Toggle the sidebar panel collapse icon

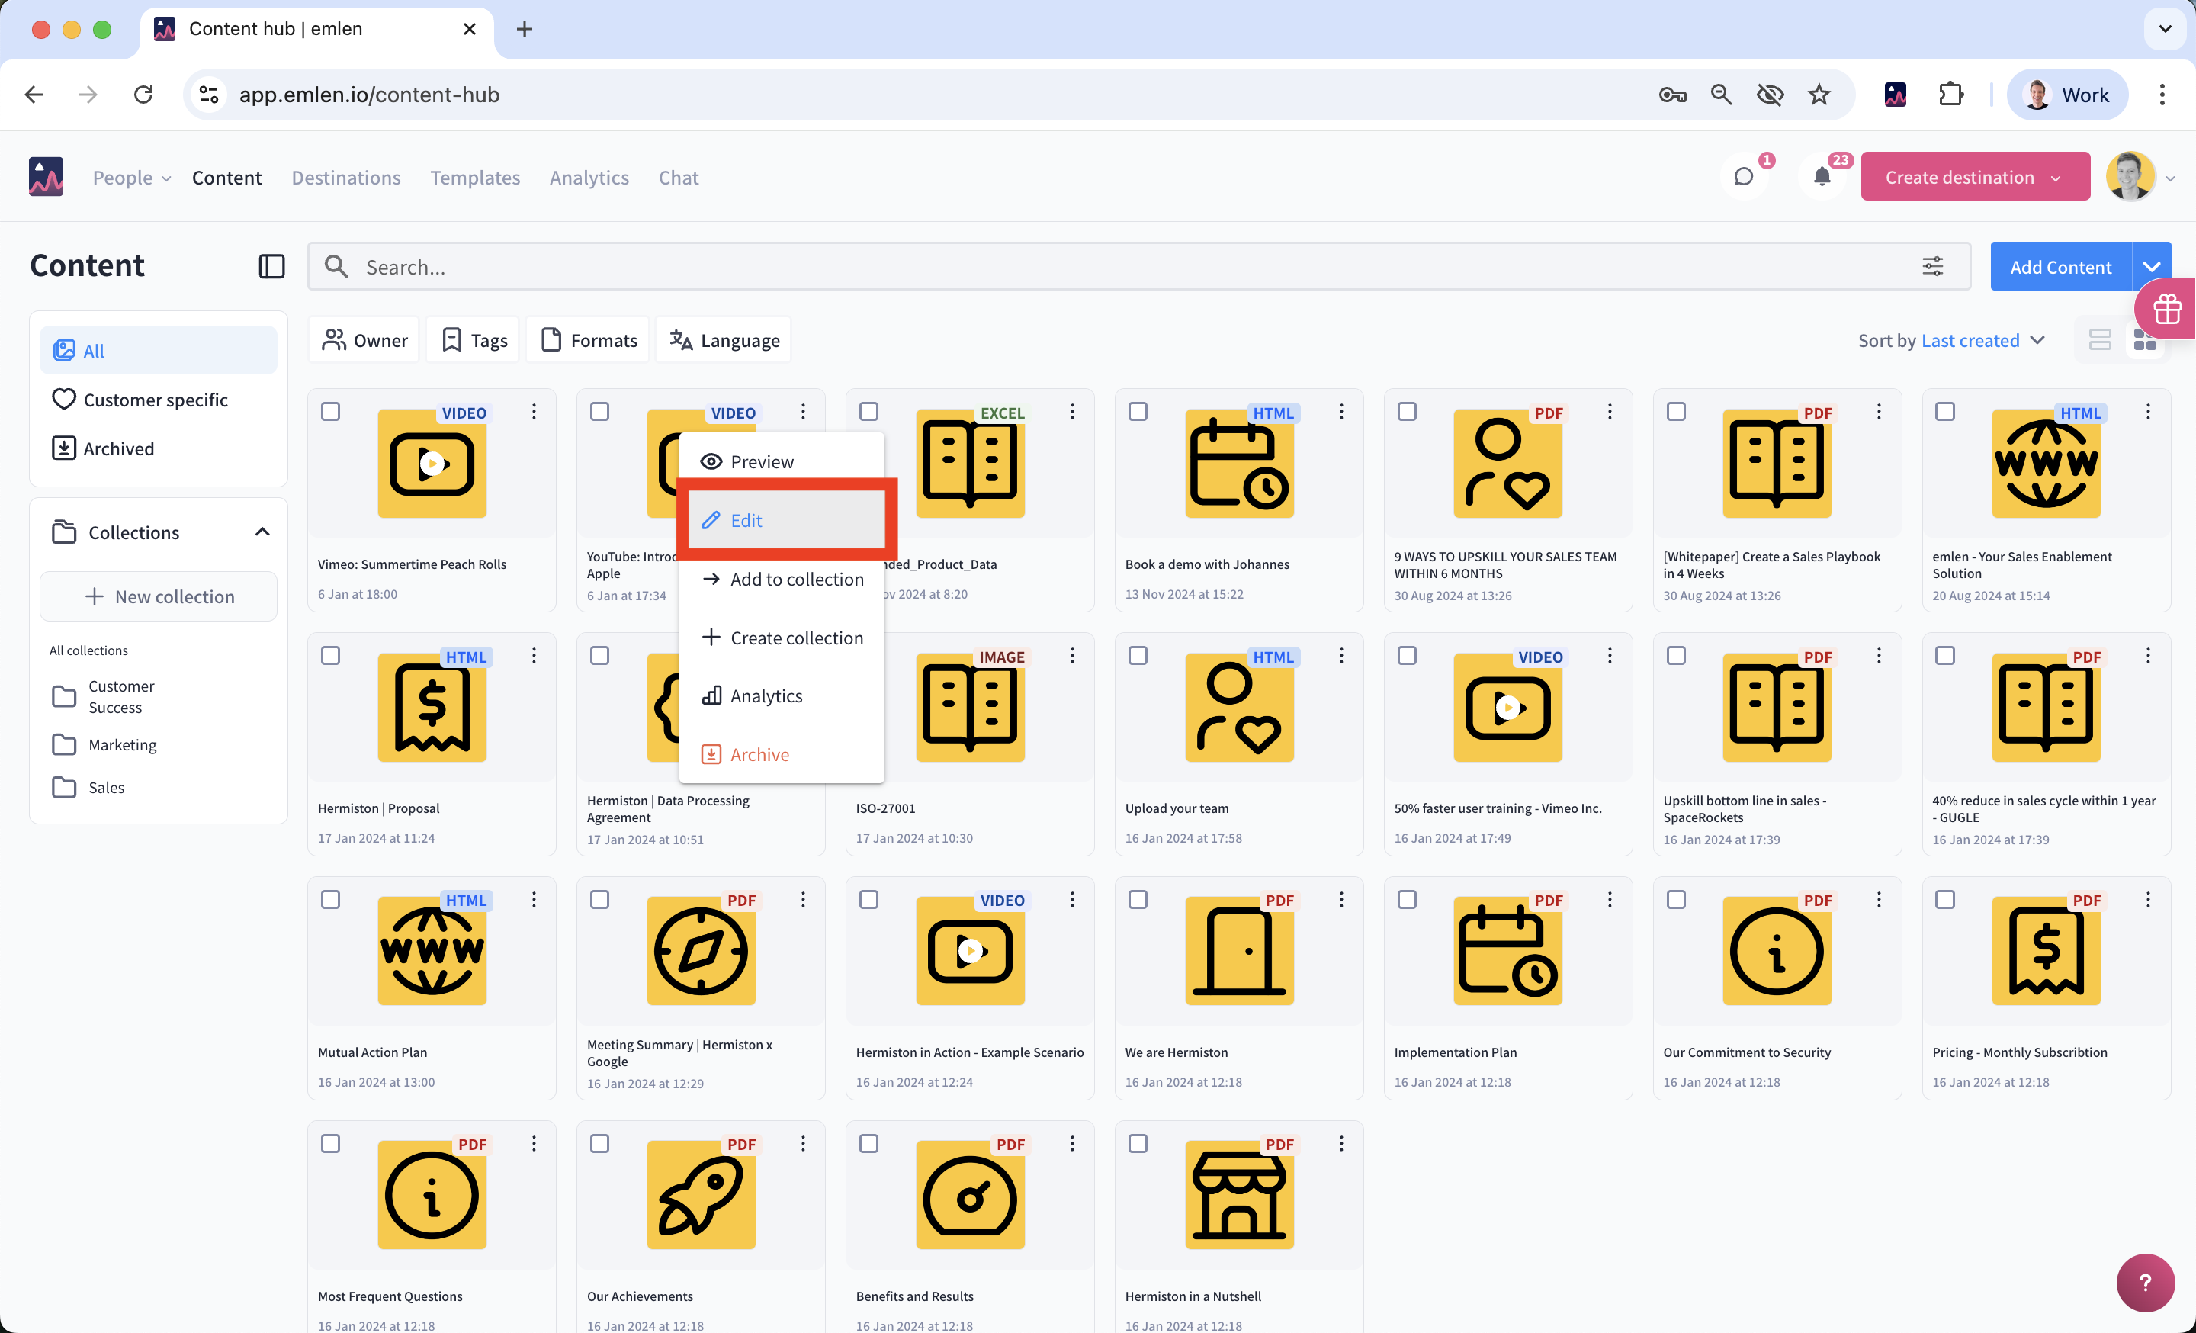(271, 265)
